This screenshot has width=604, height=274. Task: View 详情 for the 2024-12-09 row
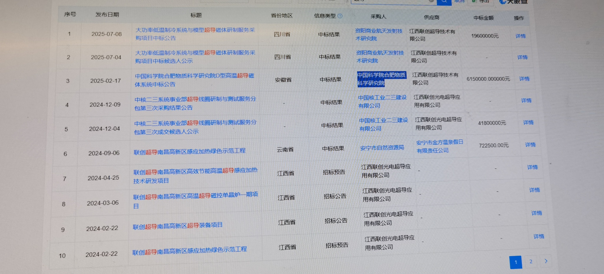pos(526,101)
